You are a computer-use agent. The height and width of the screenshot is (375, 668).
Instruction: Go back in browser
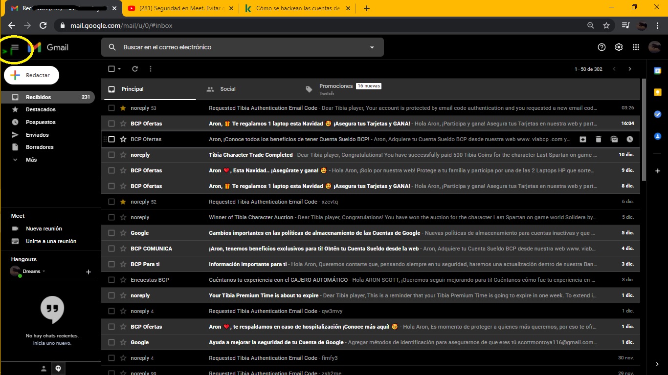coord(12,25)
